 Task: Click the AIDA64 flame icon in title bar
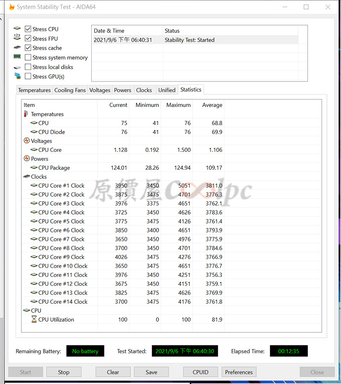coord(12,7)
